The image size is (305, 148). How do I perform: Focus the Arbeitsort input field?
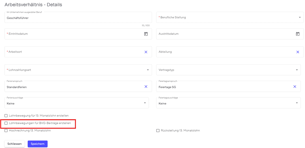(72, 52)
